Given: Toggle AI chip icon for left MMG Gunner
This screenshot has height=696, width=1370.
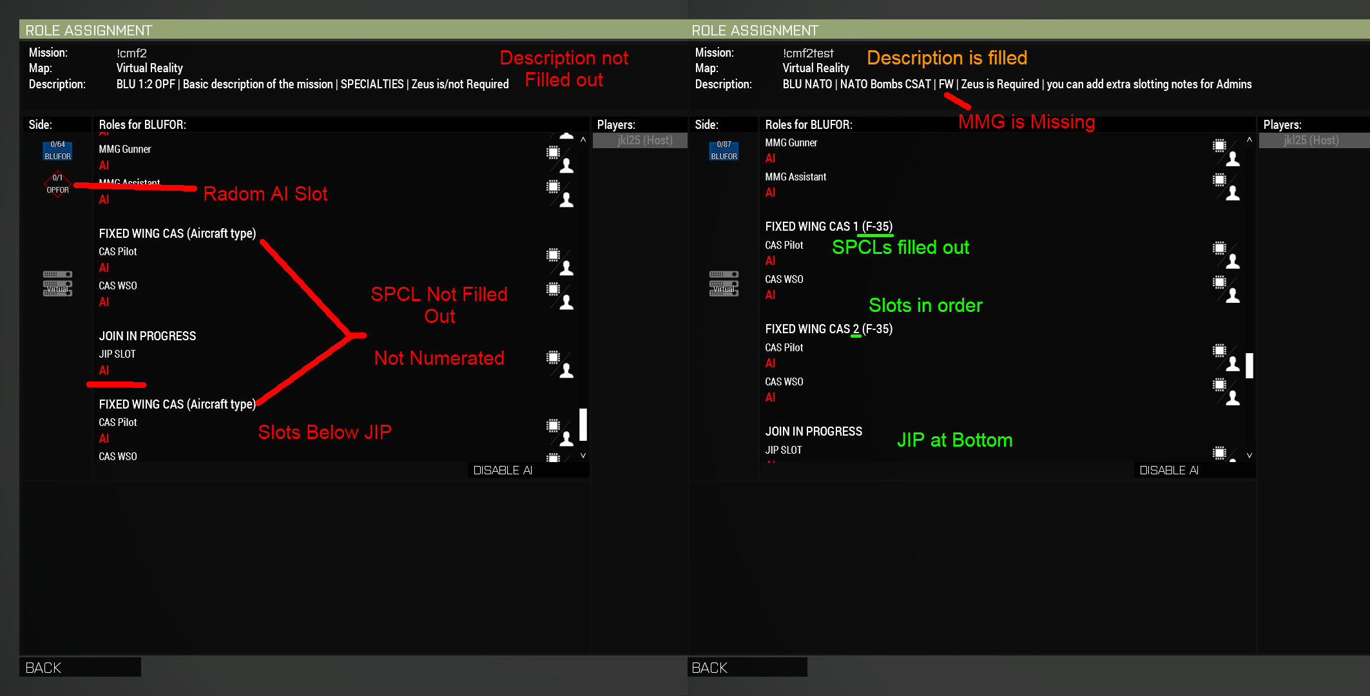Looking at the screenshot, I should pos(553,152).
